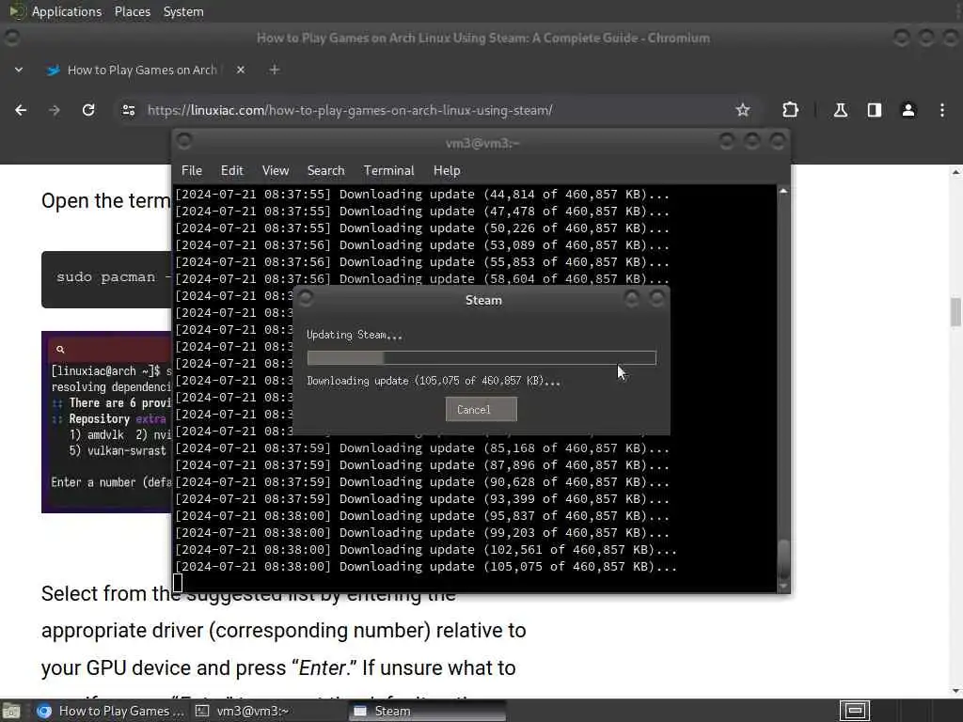Click the page scrollbar up arrow
The width and height of the screenshot is (963, 722).
955,173
